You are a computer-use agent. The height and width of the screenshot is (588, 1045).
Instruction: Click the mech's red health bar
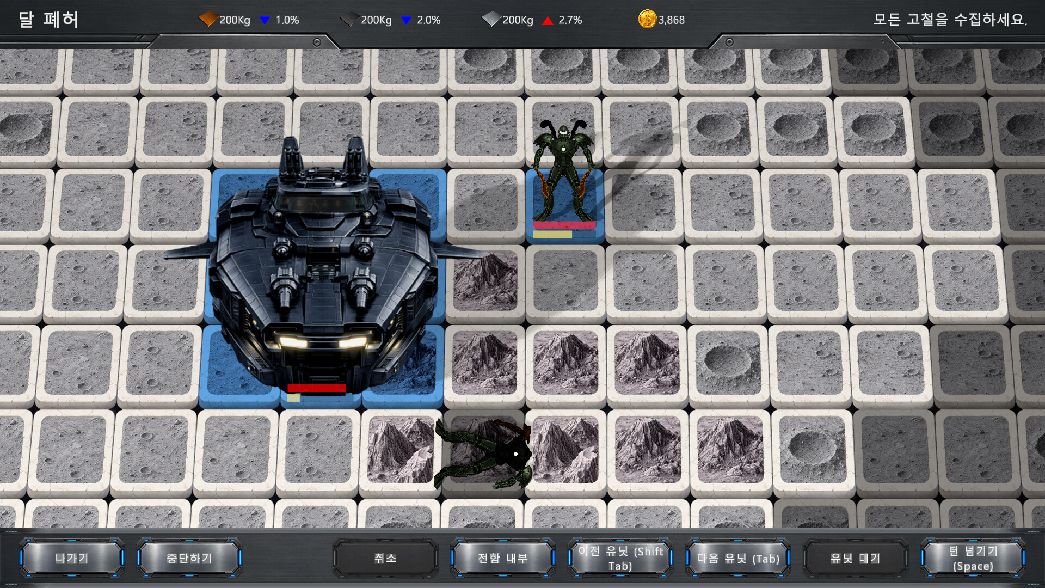click(x=564, y=225)
